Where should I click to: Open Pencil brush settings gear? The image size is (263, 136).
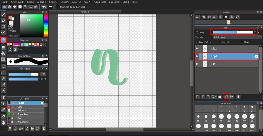pyautogui.click(x=42, y=103)
